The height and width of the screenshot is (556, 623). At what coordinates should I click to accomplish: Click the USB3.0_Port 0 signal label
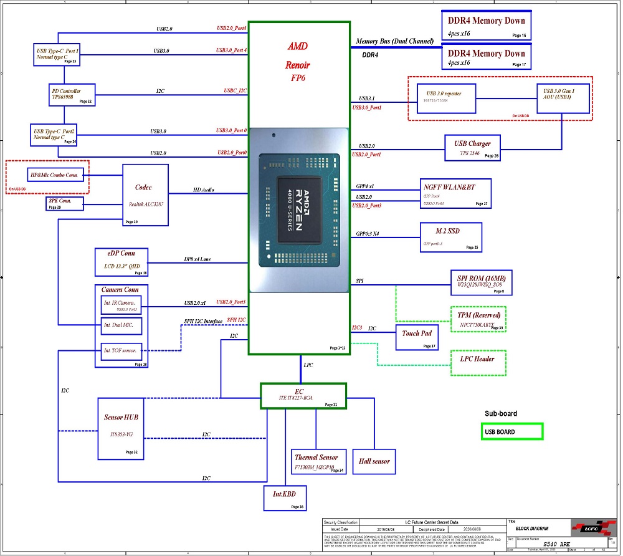pos(232,131)
